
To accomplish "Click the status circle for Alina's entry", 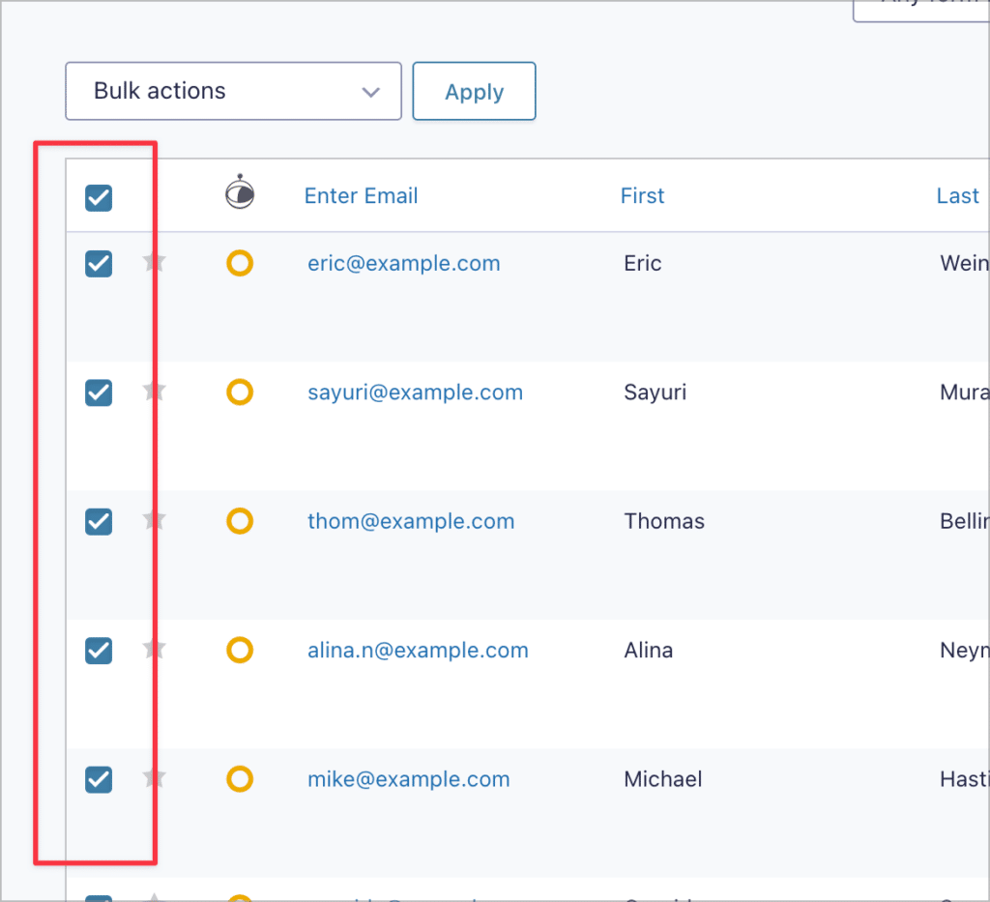I will pyautogui.click(x=240, y=650).
